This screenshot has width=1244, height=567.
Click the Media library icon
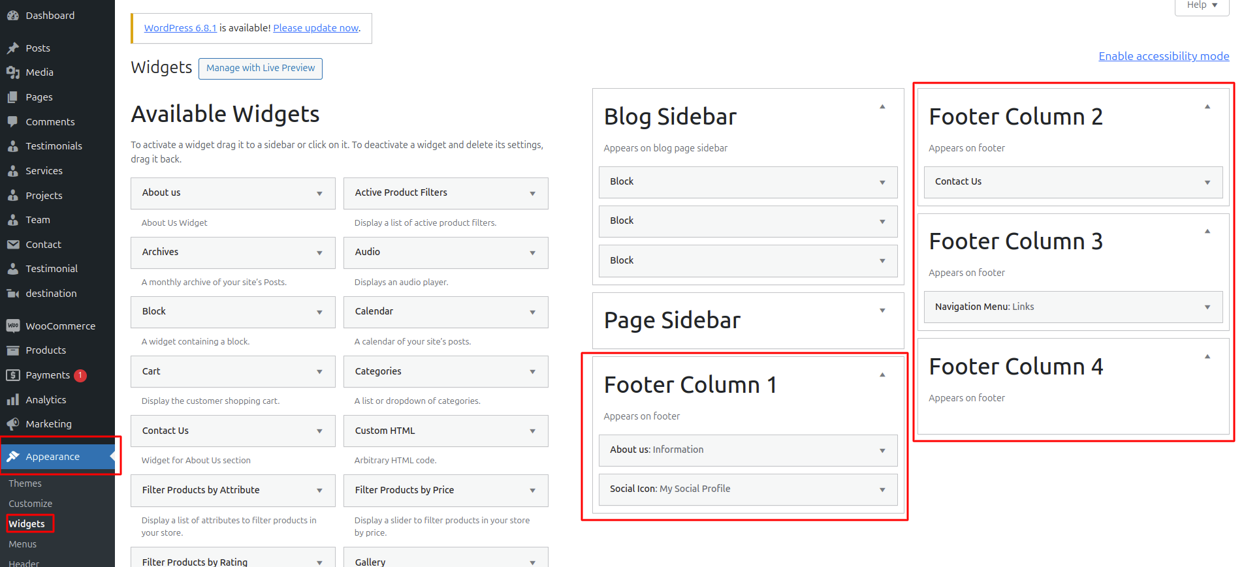pos(12,72)
